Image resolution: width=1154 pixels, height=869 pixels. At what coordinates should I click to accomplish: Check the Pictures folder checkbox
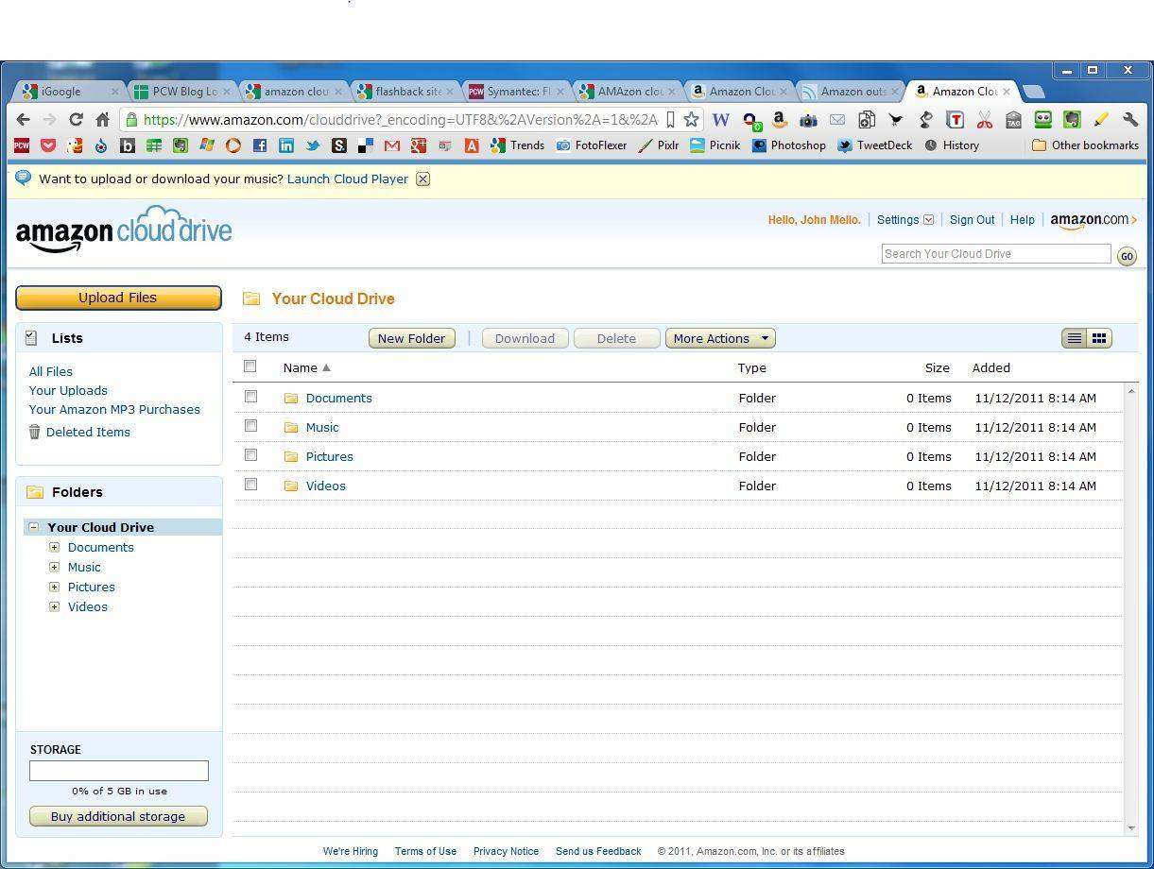coord(250,455)
